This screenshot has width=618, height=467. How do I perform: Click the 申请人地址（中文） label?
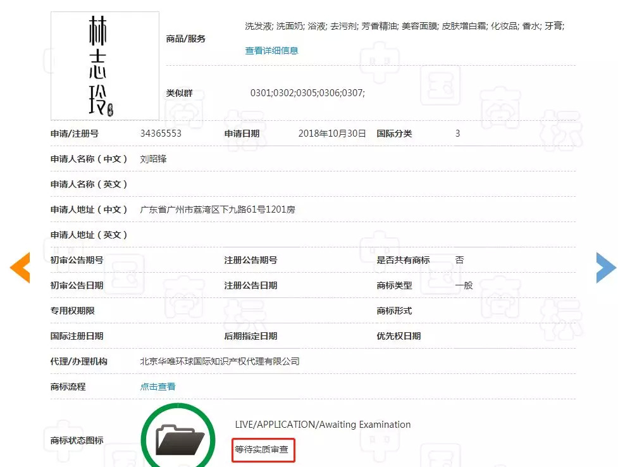tap(89, 209)
